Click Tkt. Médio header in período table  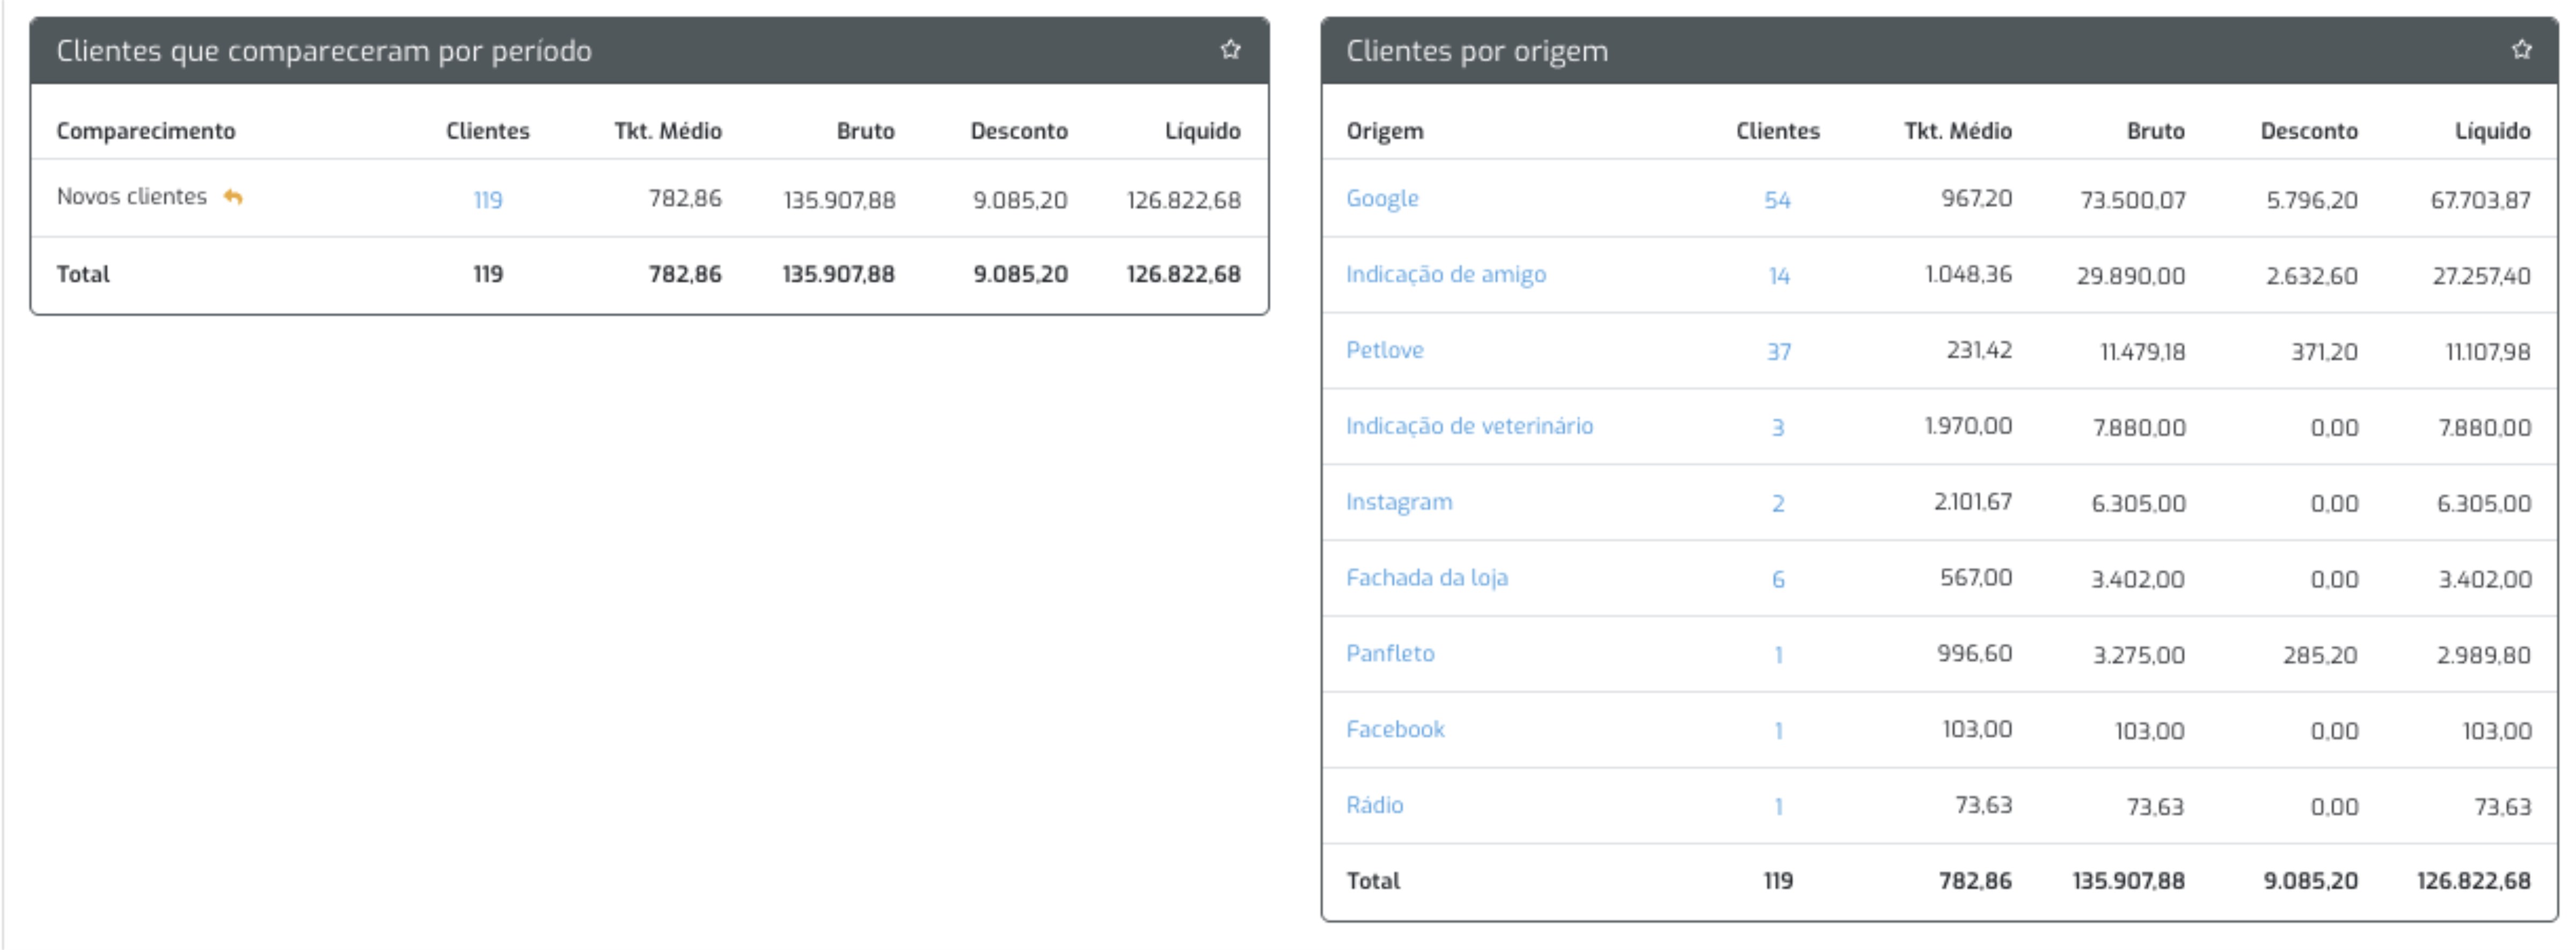click(x=668, y=131)
